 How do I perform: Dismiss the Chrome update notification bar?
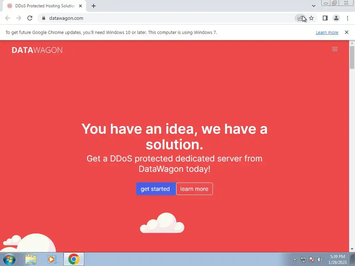point(346,32)
